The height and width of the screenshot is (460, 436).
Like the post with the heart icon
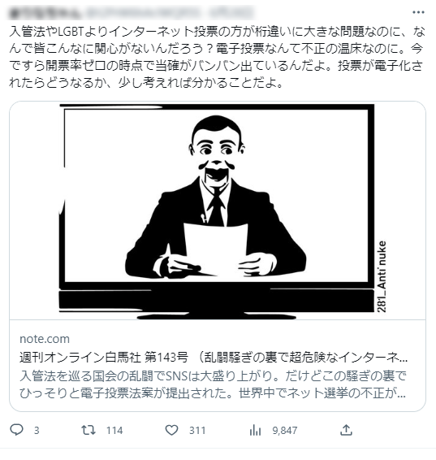171,431
